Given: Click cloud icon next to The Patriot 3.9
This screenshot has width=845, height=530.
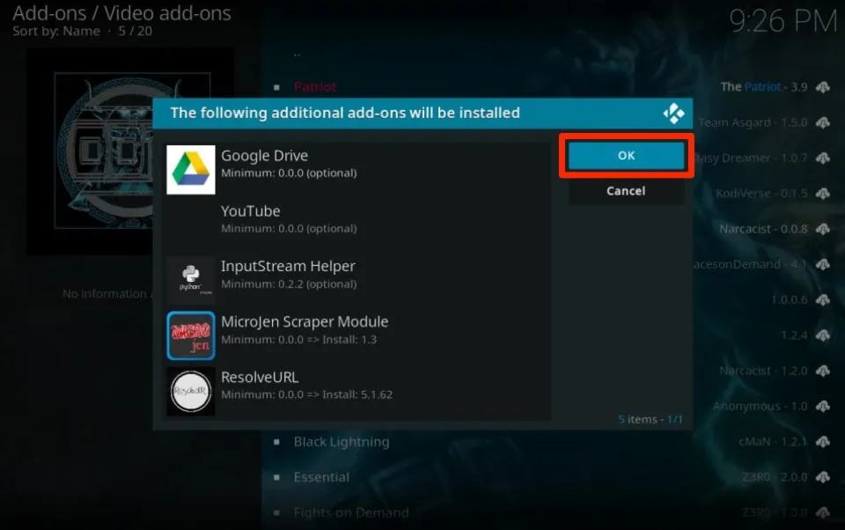Looking at the screenshot, I should 823,87.
